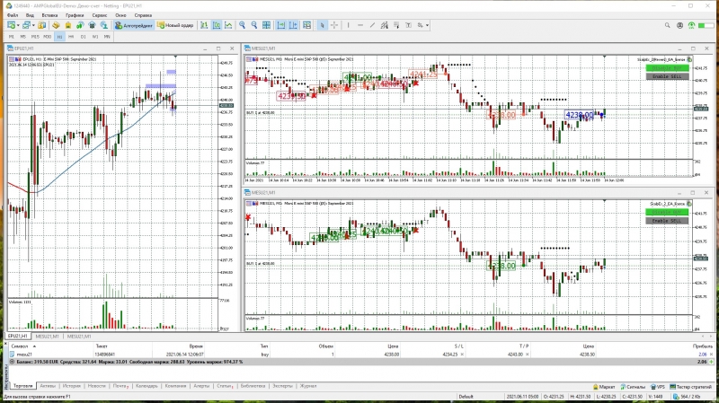This screenshot has width=719, height=403.
Task: Select the D1 timeframe button
Action: 83,37
